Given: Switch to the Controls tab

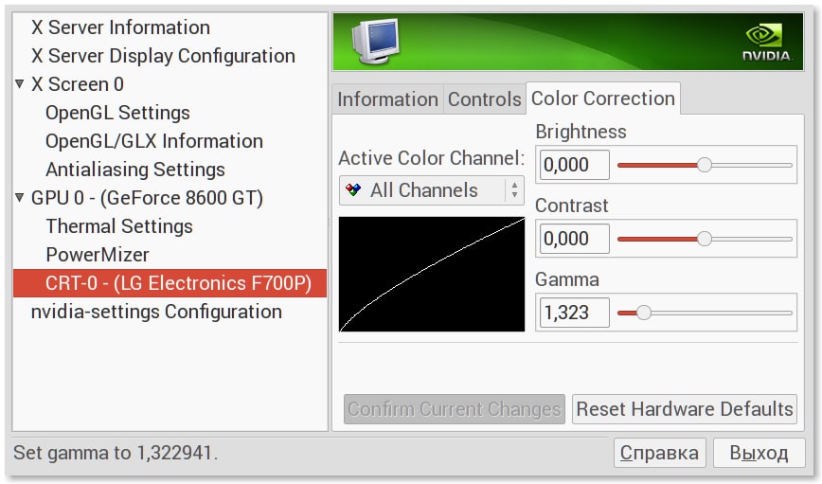Looking at the screenshot, I should pyautogui.click(x=485, y=99).
